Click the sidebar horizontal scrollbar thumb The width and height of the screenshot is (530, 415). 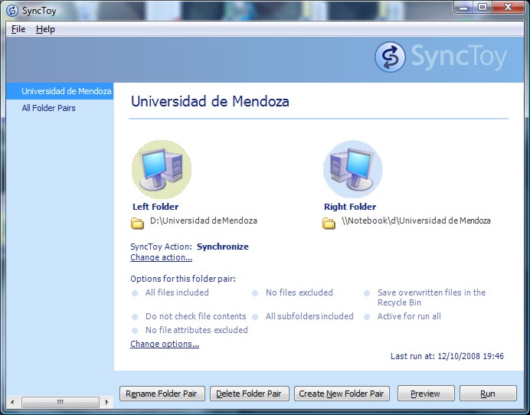point(61,402)
